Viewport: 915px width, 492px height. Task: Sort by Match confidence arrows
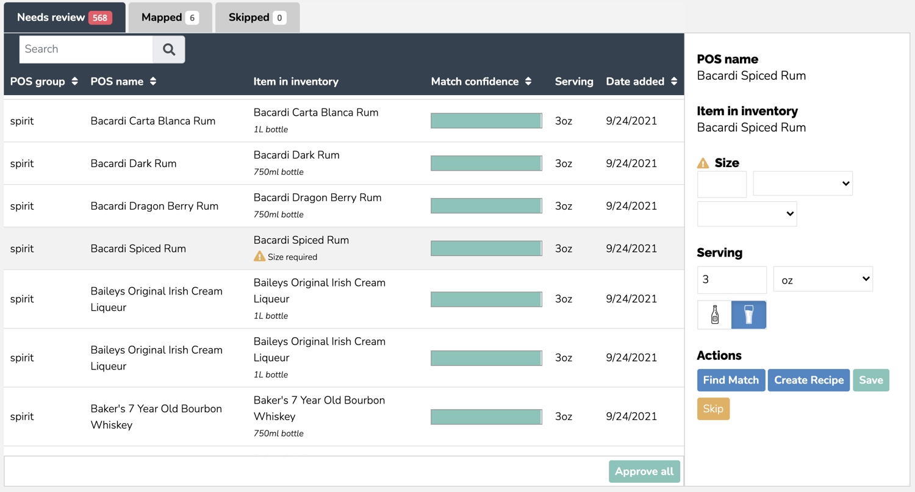528,82
